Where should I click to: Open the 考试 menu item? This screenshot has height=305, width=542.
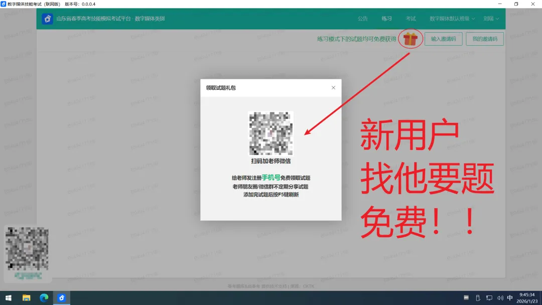point(411,19)
